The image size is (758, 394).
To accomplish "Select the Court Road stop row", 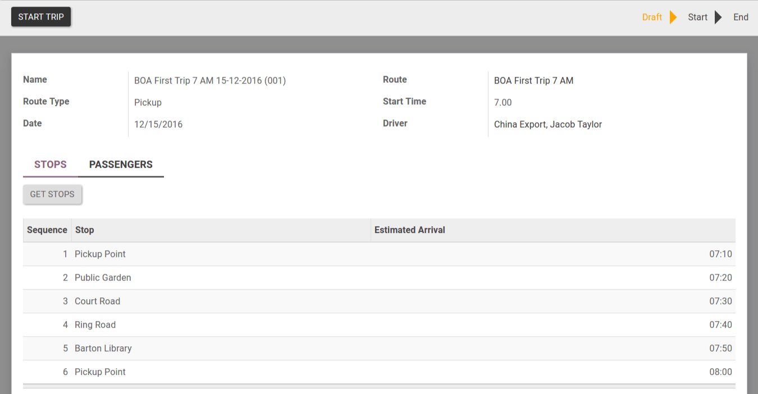I will pyautogui.click(x=379, y=301).
